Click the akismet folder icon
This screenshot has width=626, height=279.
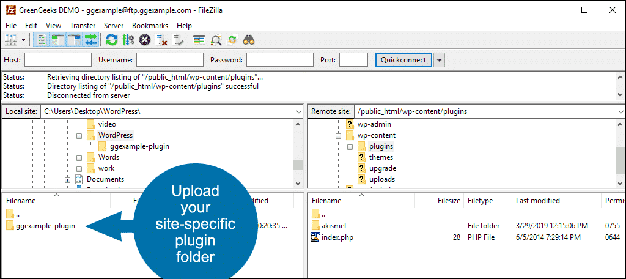tap(315, 226)
